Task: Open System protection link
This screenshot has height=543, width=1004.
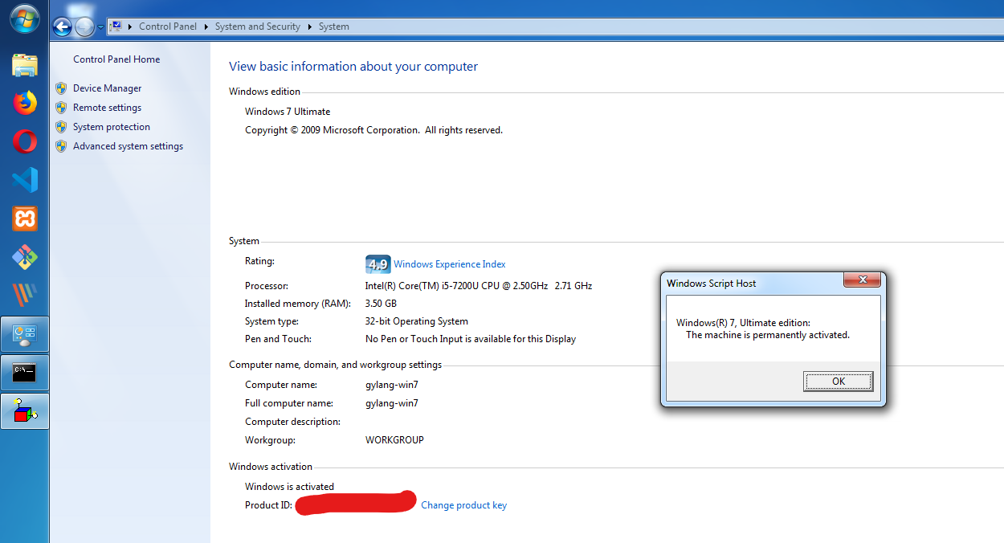Action: pos(112,127)
